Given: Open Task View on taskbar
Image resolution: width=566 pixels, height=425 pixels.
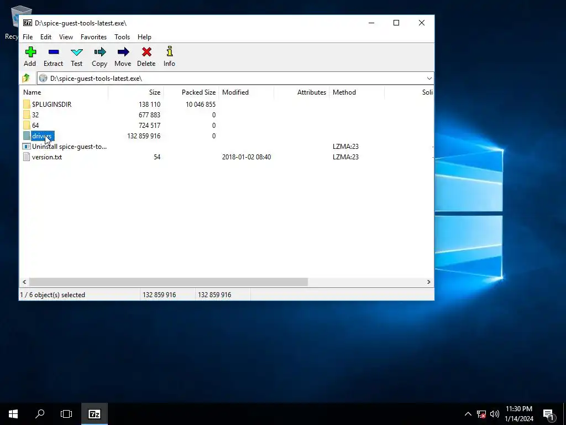Looking at the screenshot, I should click(x=66, y=414).
